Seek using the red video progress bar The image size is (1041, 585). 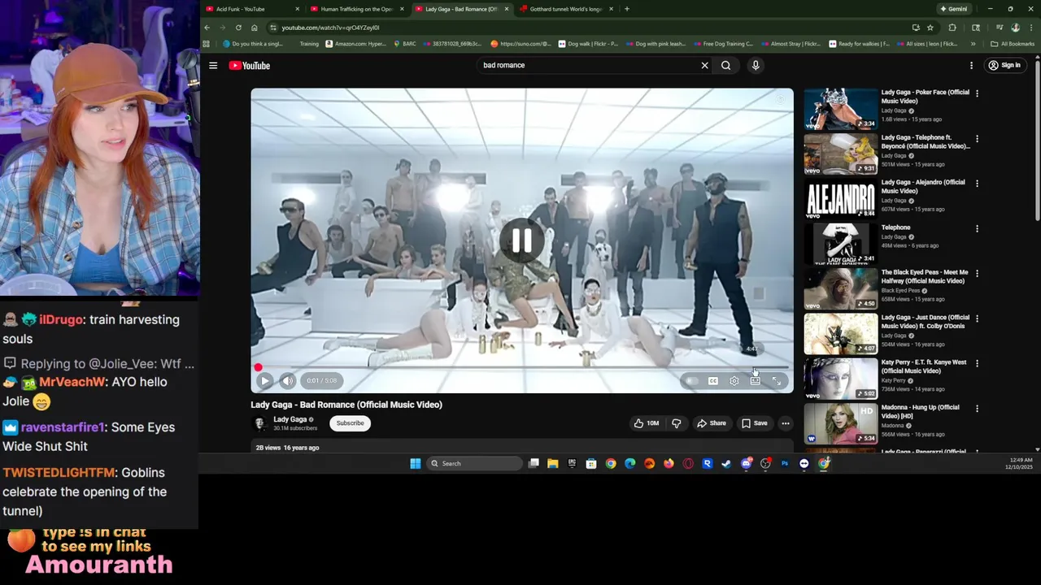pyautogui.click(x=522, y=367)
